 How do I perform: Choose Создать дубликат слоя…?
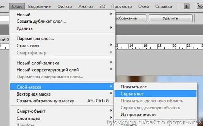(63, 21)
